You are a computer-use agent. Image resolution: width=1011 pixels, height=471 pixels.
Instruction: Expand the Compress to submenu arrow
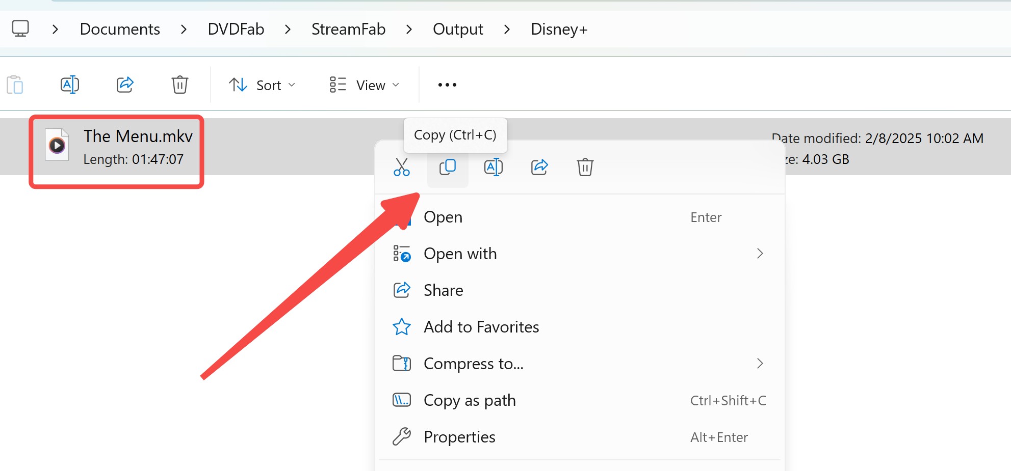(760, 364)
